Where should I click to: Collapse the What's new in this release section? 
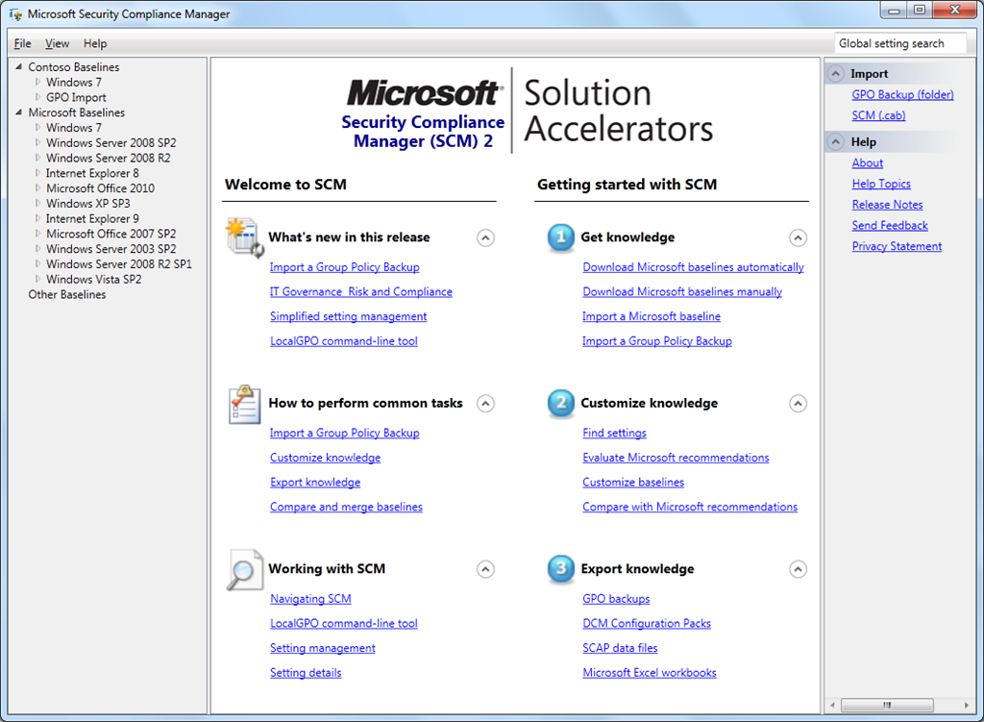486,237
